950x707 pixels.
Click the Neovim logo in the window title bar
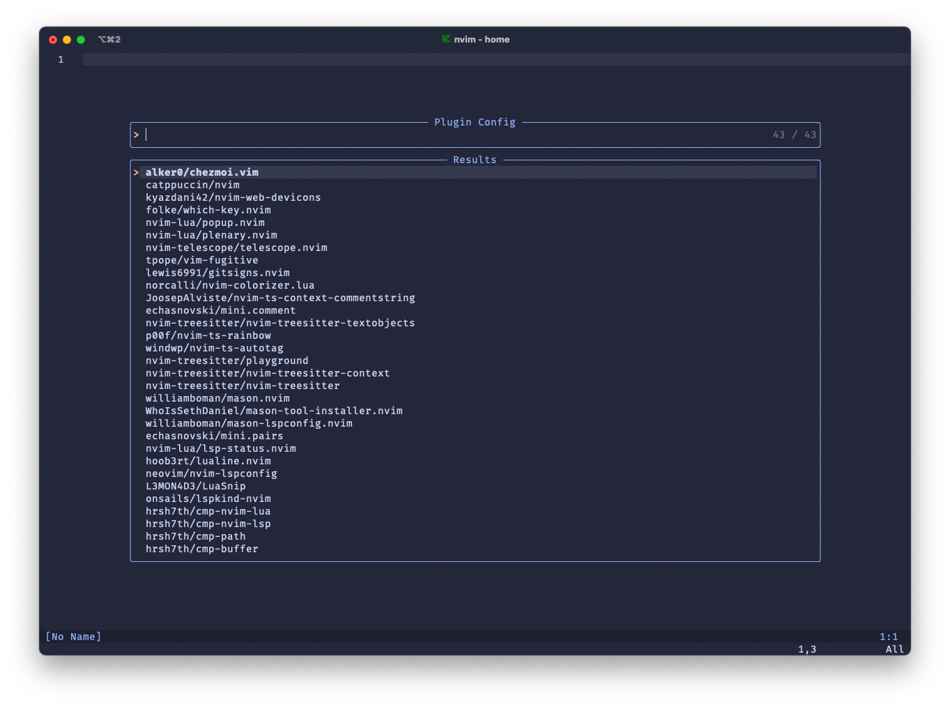click(446, 39)
